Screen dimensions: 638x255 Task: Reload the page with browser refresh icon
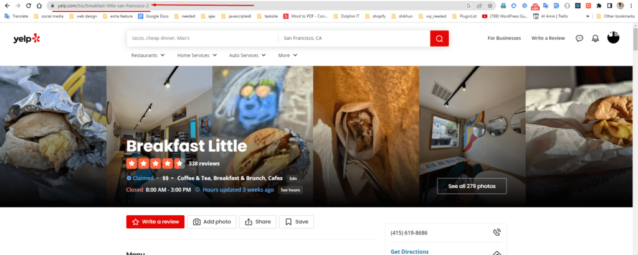click(29, 6)
